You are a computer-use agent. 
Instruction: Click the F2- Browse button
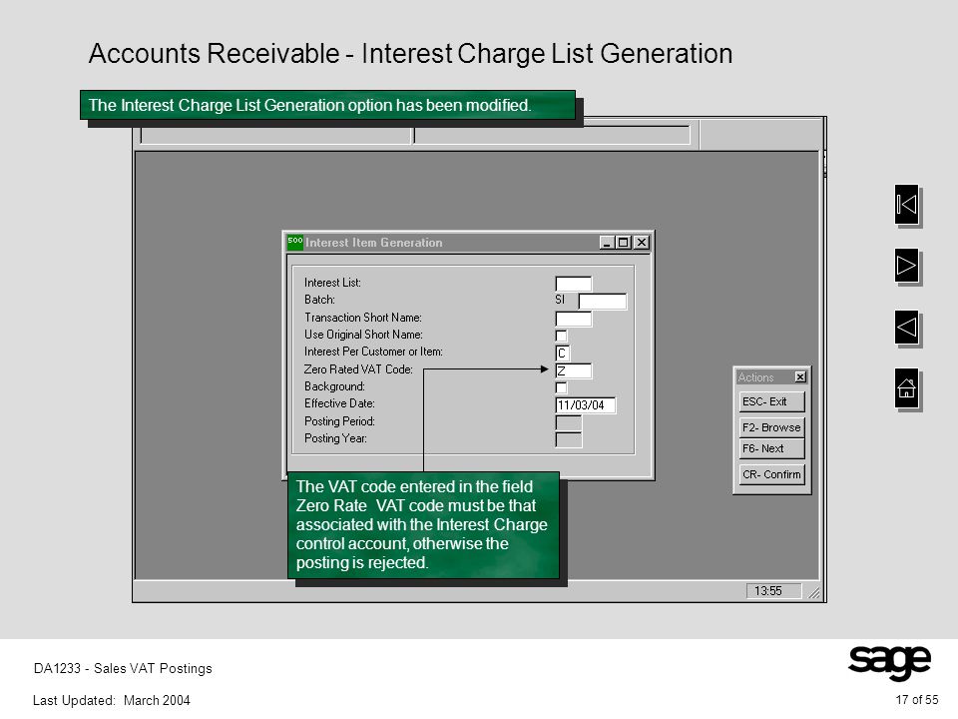771,427
